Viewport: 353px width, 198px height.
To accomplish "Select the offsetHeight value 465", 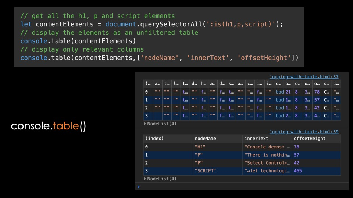I will click(299, 171).
